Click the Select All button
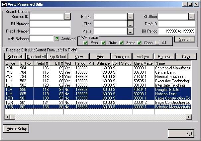The height and width of the screenshot is (141, 201). point(15,56)
